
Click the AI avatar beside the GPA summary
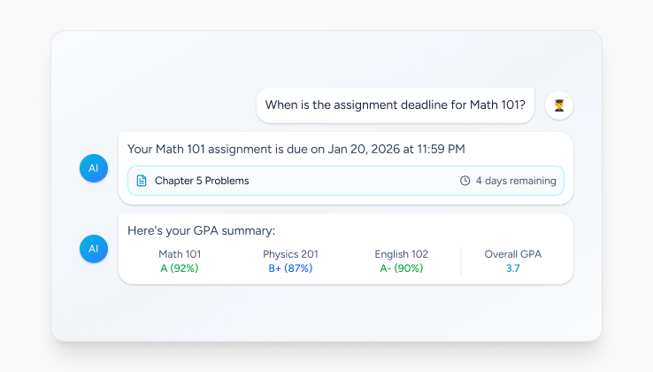coord(93,249)
